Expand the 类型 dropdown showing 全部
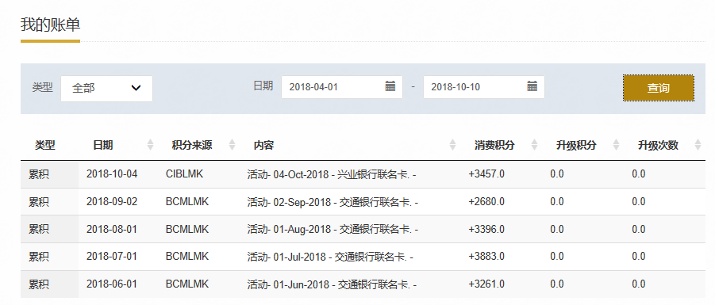This screenshot has width=715, height=305. tap(106, 88)
